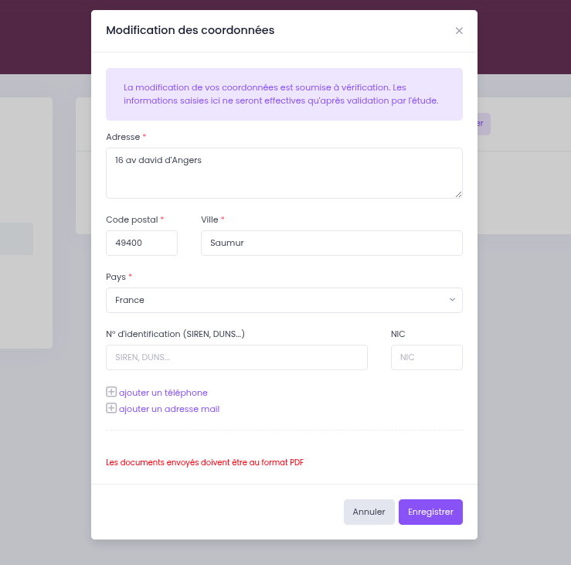
Task: Click the NIC input field
Action: point(427,357)
